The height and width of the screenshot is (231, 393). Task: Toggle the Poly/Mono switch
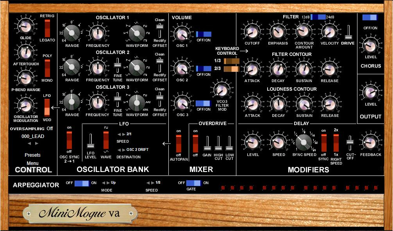pos(47,68)
